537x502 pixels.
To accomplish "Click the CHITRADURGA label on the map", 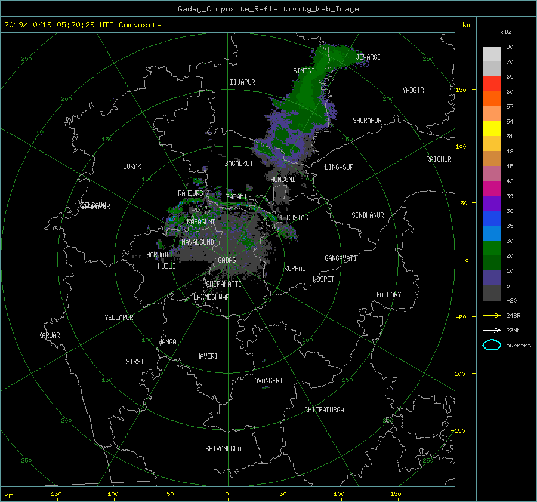I will (x=324, y=410).
